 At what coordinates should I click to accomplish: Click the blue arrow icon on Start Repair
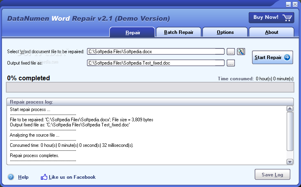coord(287,57)
